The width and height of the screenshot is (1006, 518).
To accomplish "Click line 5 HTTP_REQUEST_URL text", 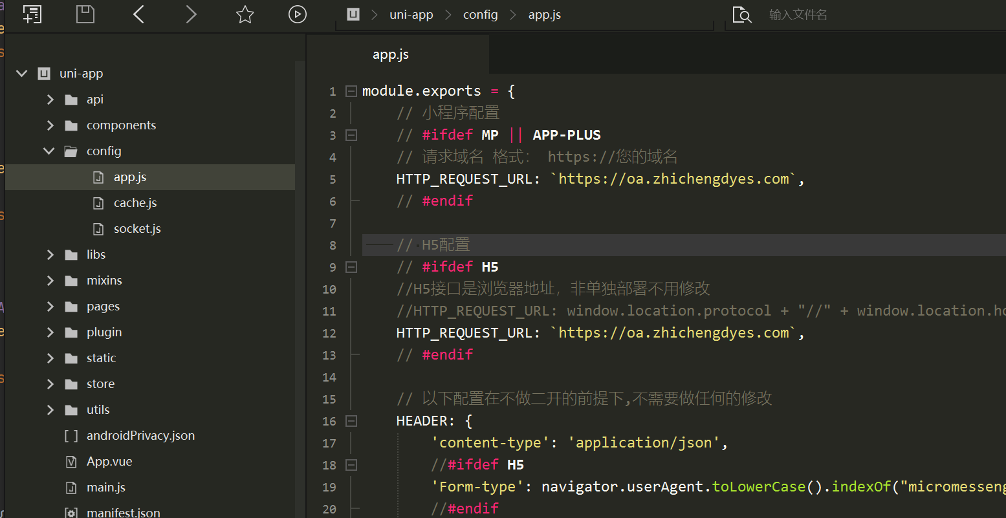I will 465,179.
